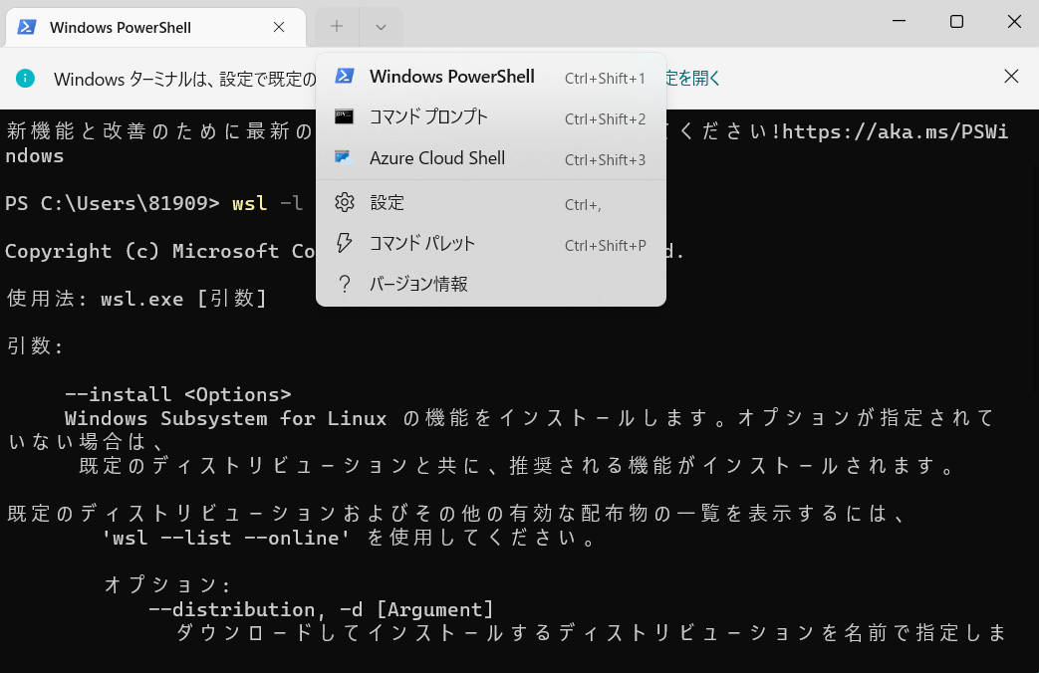Click the command palette lightning icon
1039x673 pixels.
[344, 243]
